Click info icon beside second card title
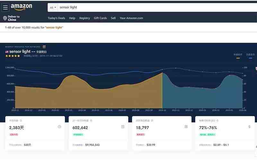 91,121
